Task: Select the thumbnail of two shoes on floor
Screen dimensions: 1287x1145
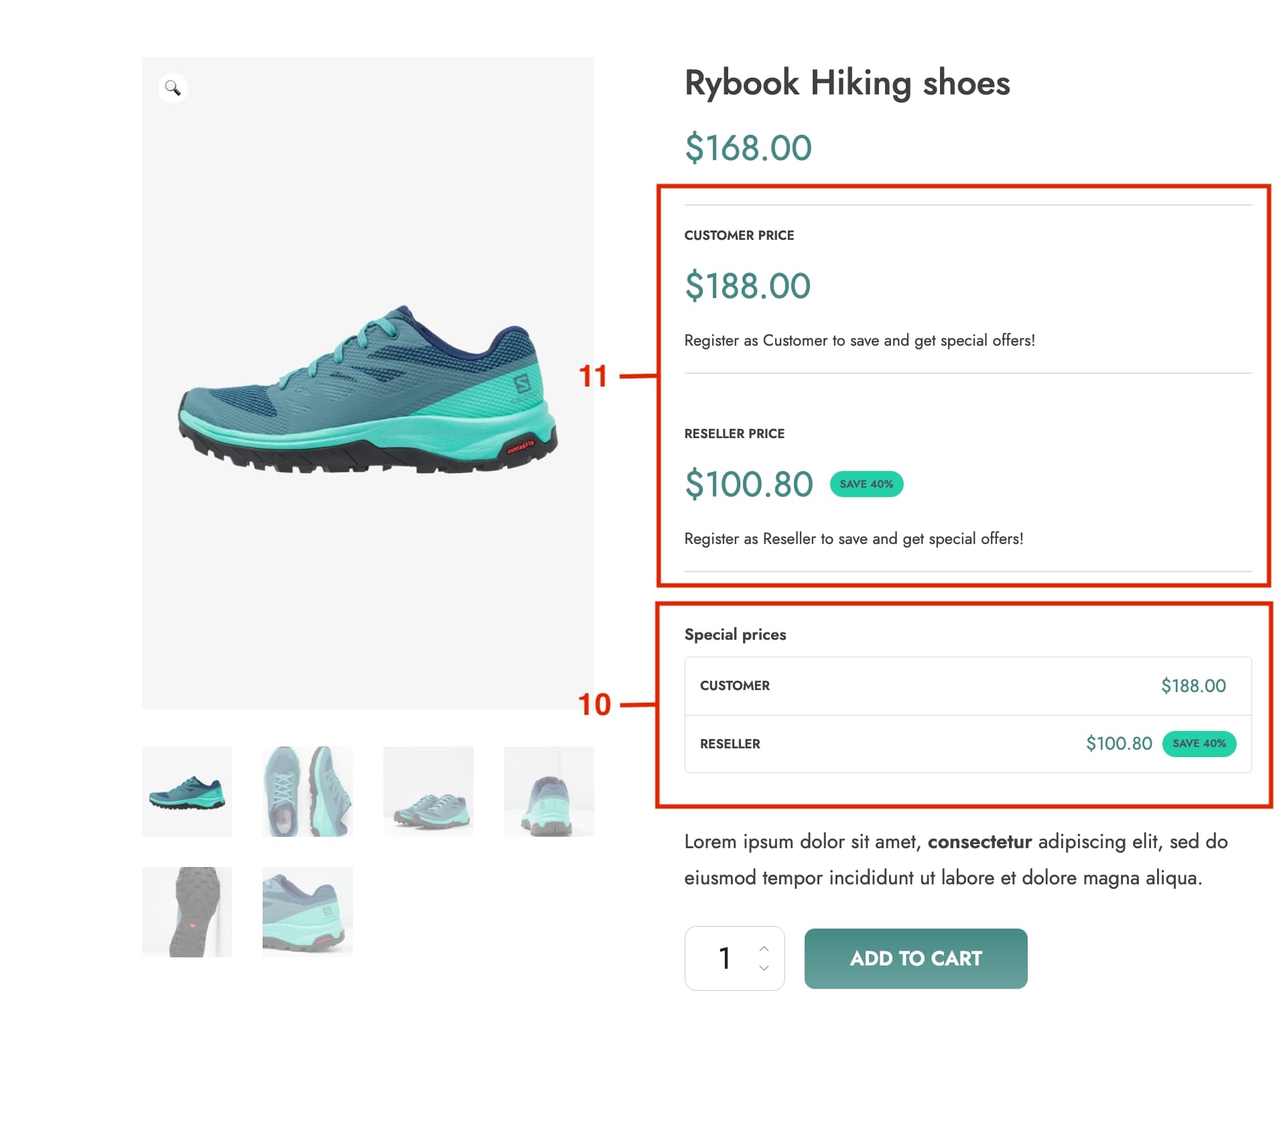Action: point(428,791)
